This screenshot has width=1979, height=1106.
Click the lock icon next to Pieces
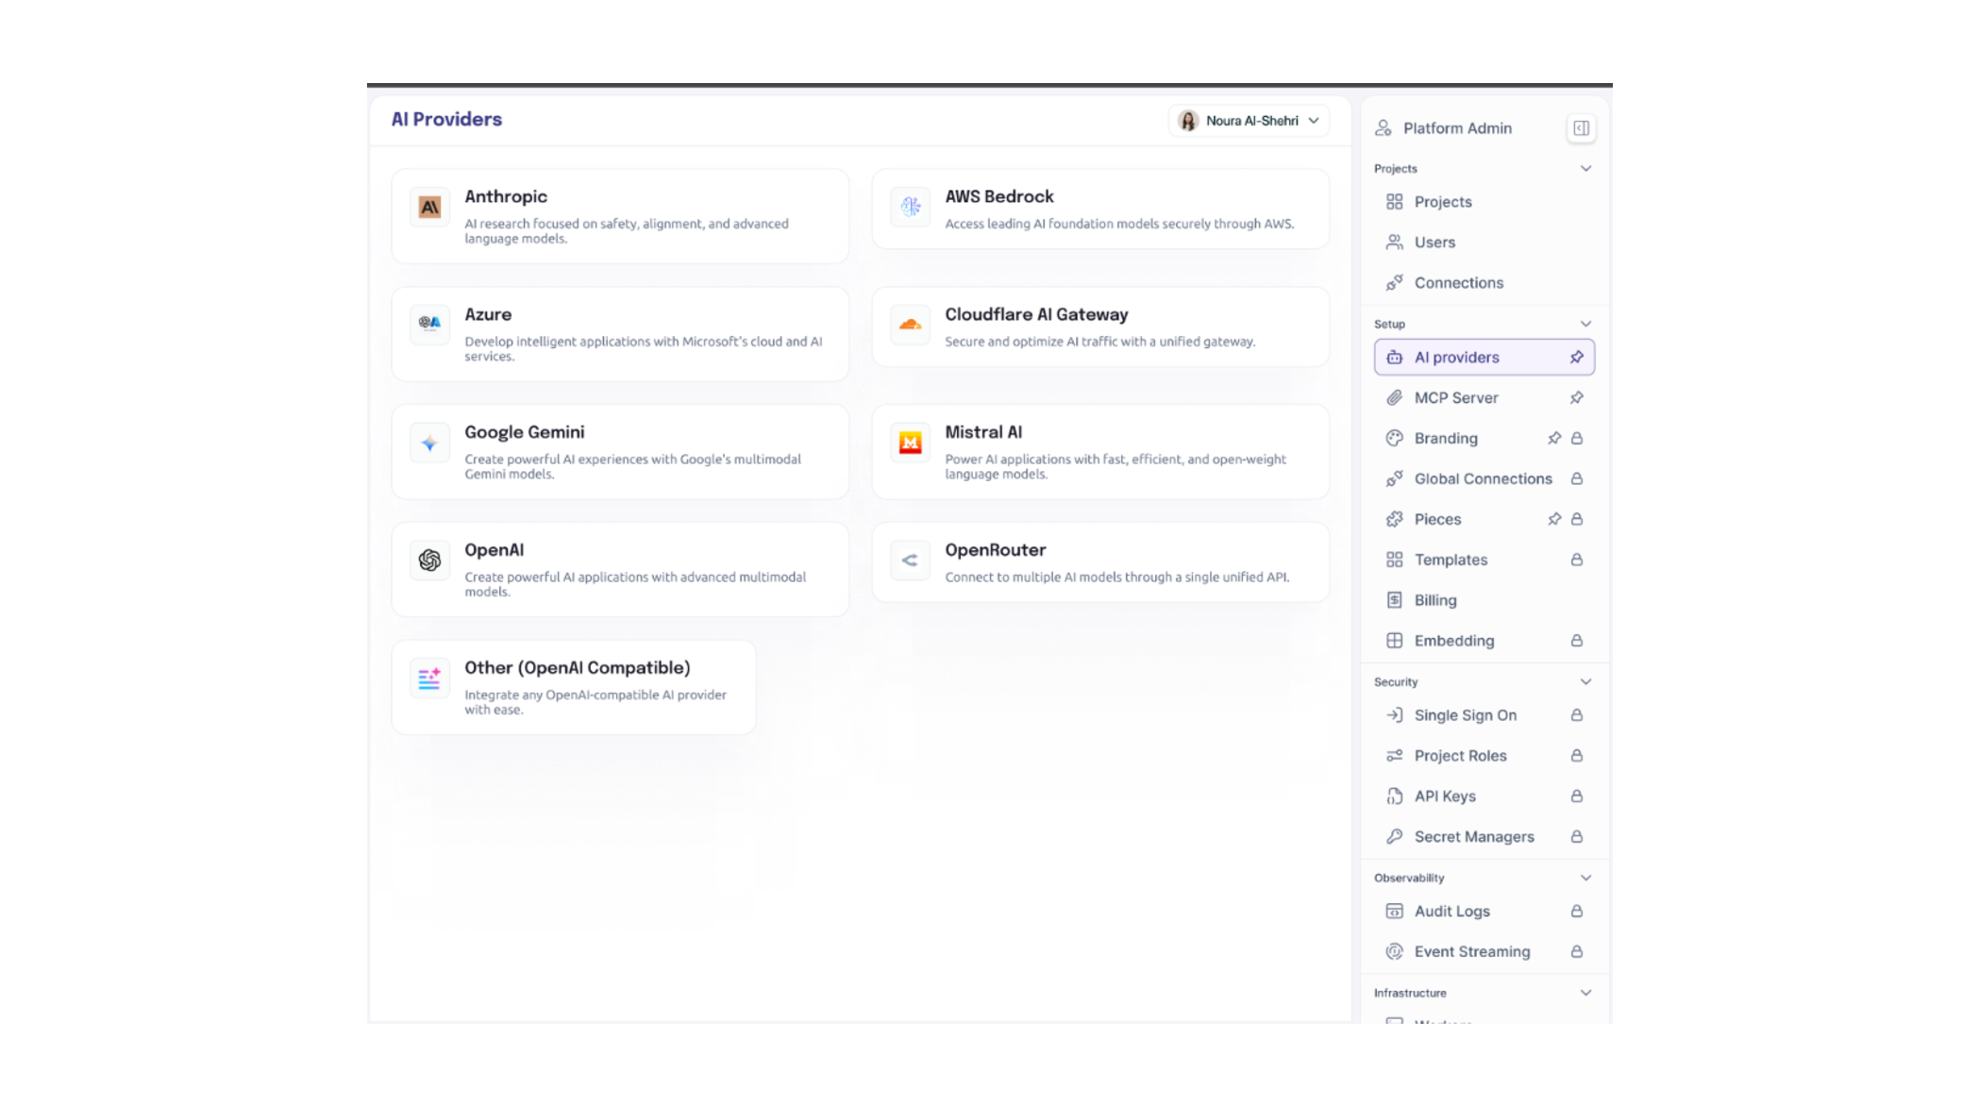pos(1576,520)
